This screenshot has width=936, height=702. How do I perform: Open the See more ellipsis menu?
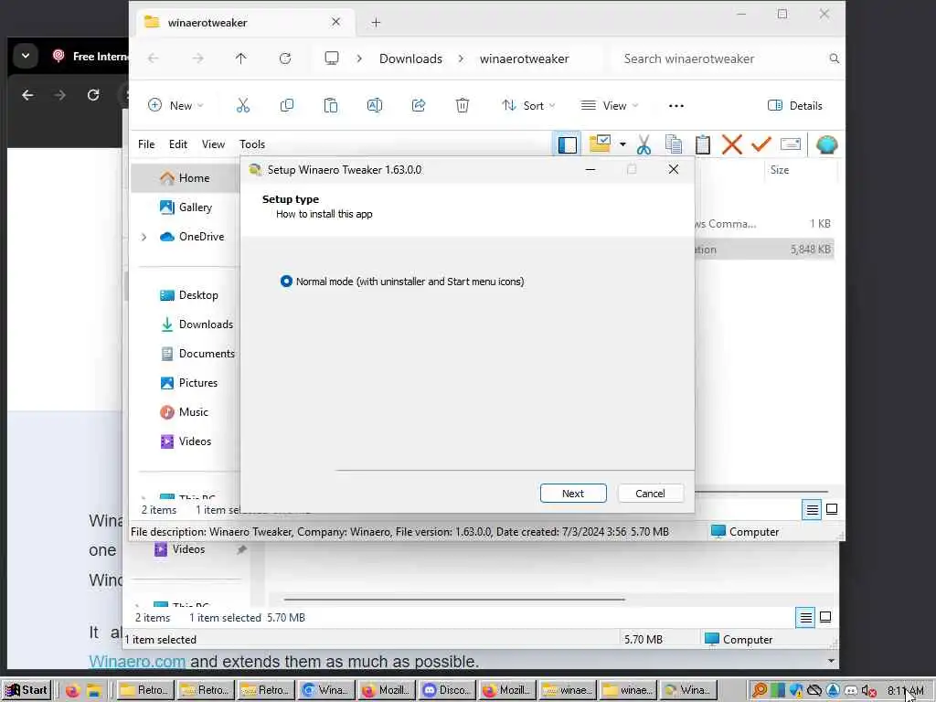[x=675, y=106]
